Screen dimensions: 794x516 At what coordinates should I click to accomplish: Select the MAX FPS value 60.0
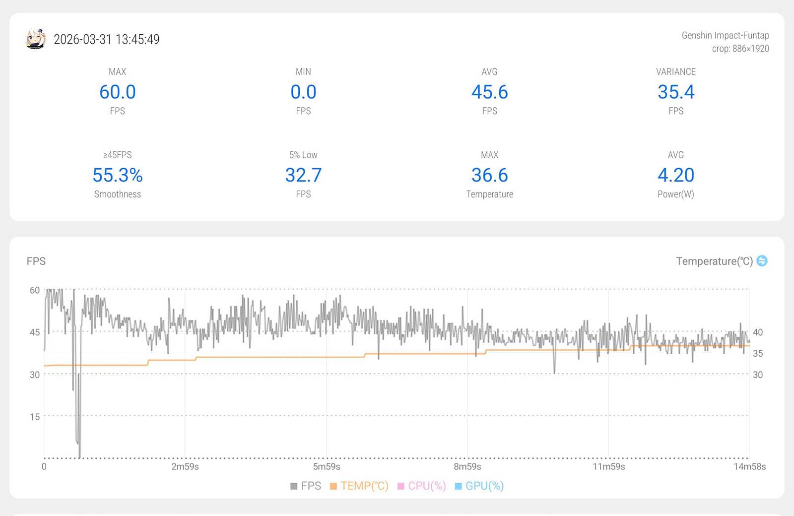pos(117,92)
